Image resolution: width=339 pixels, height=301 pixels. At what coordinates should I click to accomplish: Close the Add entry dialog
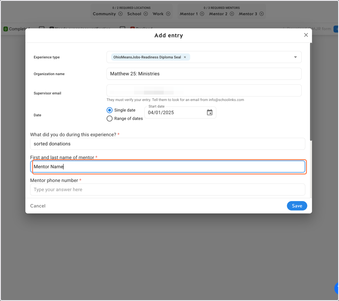click(306, 35)
